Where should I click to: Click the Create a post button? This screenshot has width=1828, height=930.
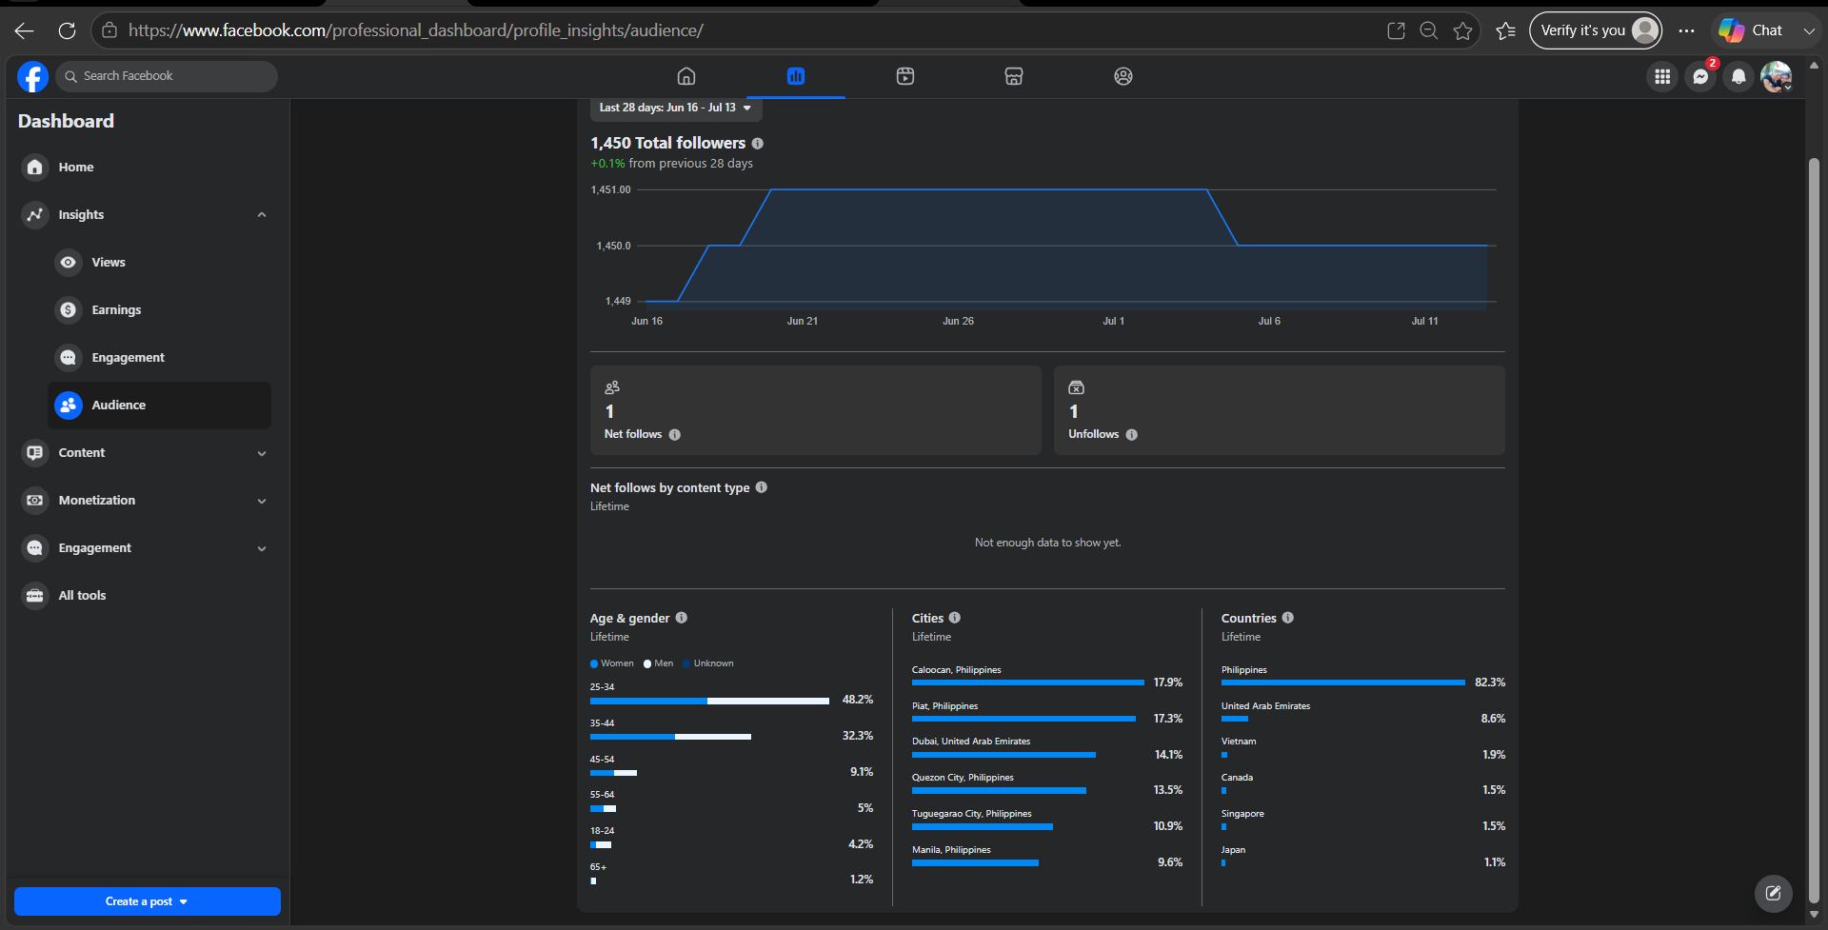pos(148,901)
